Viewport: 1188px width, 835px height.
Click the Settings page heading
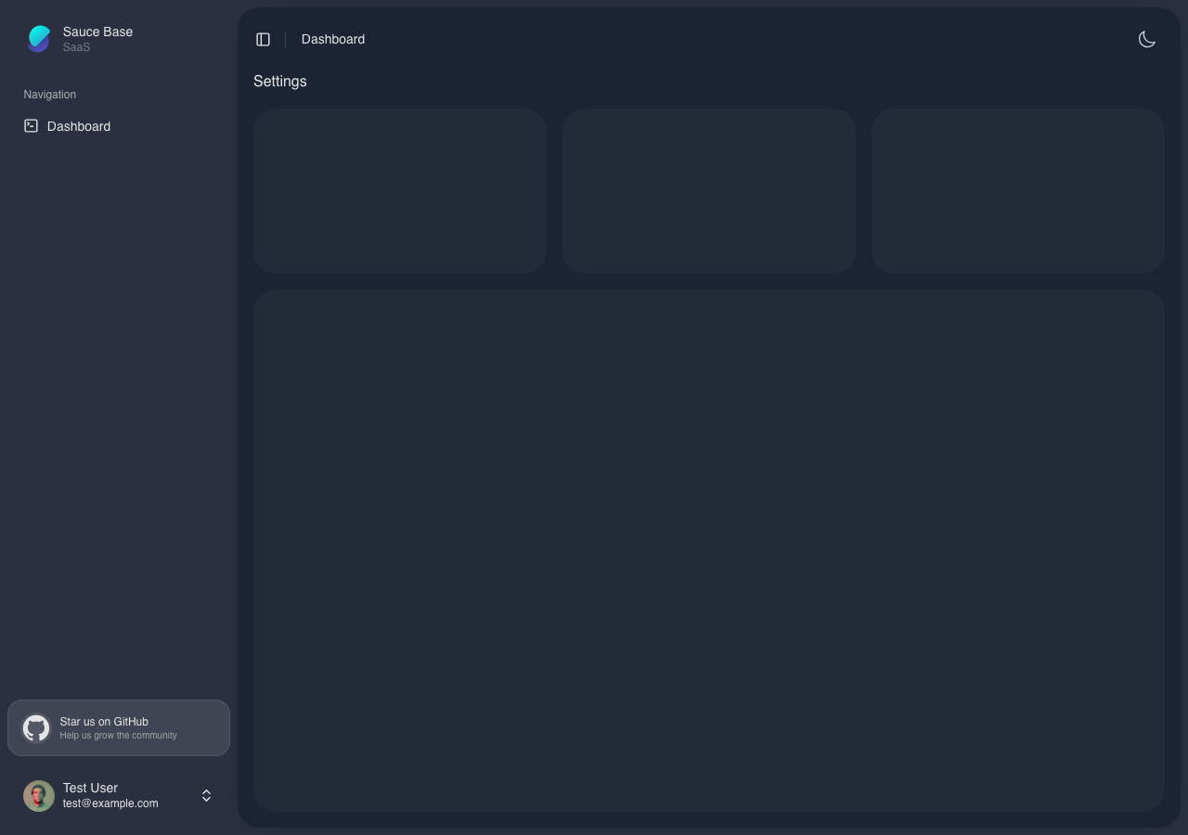coord(279,82)
